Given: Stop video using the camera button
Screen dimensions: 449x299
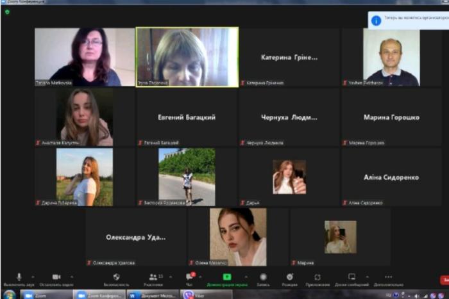Looking at the screenshot, I should [x=56, y=277].
